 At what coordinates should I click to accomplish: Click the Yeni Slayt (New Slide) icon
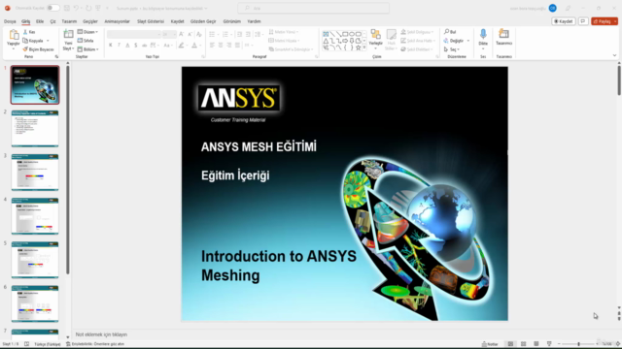click(x=68, y=35)
